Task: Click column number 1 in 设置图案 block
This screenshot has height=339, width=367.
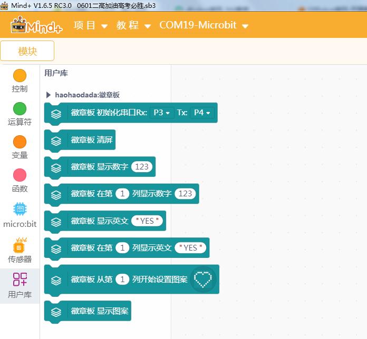Action: pos(122,279)
